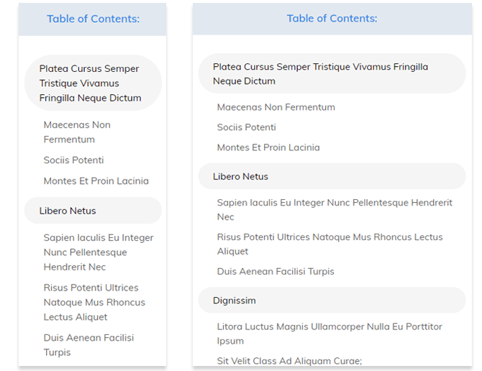
Task: Select 'Maecenas Non Fermentum' in the narrow panel
Action: 77,132
